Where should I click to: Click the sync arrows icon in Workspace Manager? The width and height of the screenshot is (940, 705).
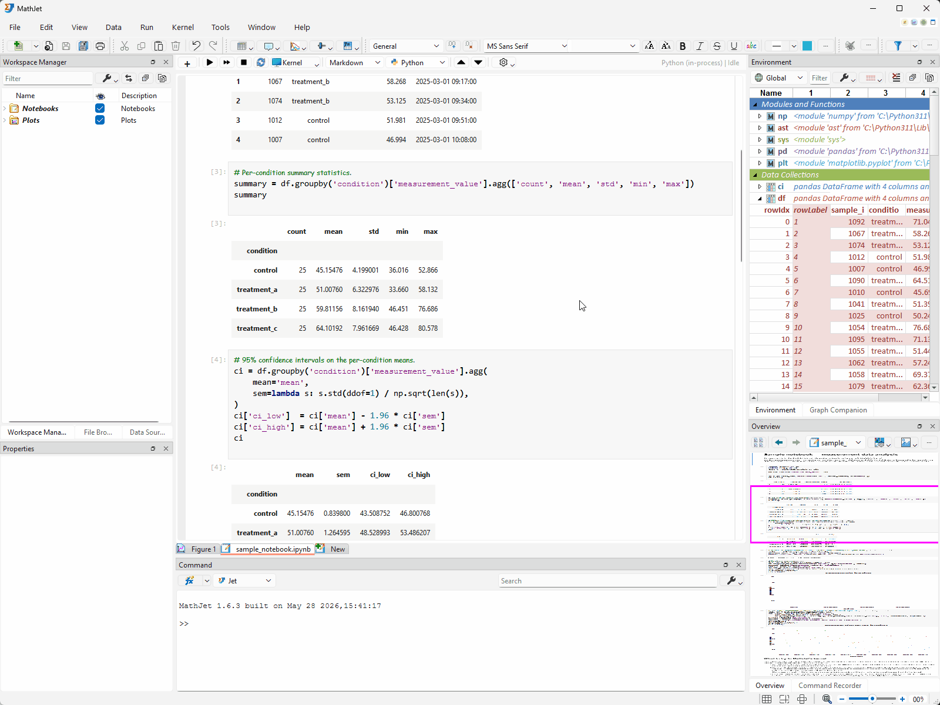pos(129,78)
